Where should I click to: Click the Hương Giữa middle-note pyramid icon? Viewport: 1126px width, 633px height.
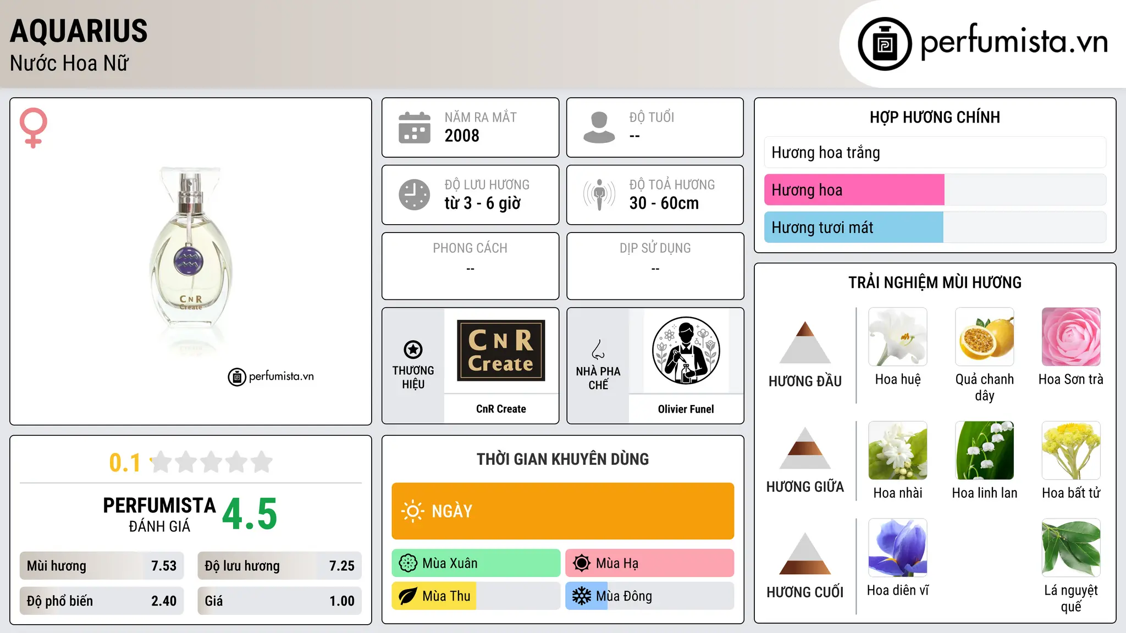coord(805,448)
